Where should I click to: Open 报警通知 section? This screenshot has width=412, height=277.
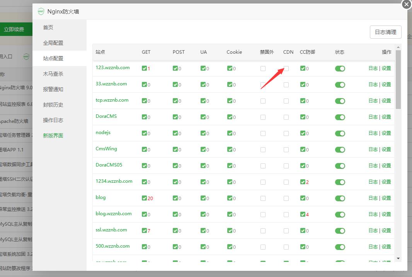pos(53,89)
